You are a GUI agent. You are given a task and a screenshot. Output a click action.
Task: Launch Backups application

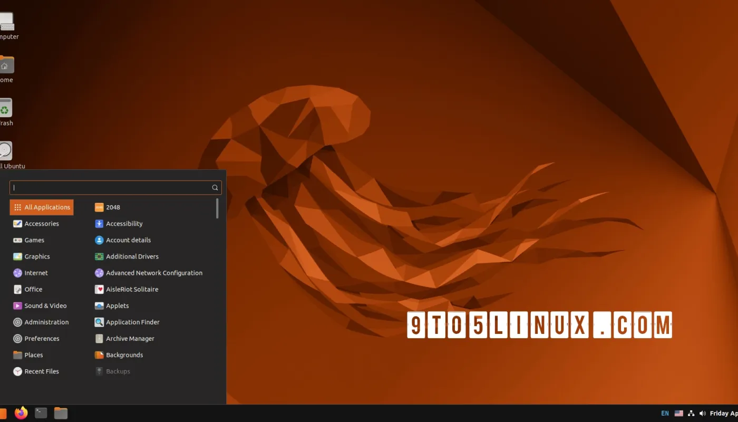click(x=112, y=371)
